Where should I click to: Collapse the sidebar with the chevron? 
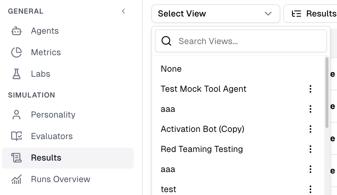click(123, 11)
